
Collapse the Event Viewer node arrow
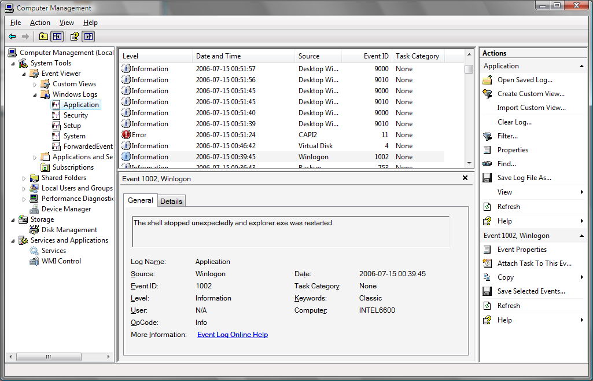(24, 74)
